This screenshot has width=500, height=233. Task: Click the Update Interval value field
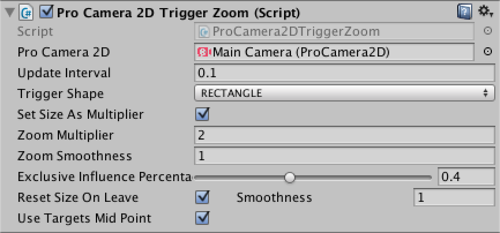pyautogui.click(x=344, y=73)
